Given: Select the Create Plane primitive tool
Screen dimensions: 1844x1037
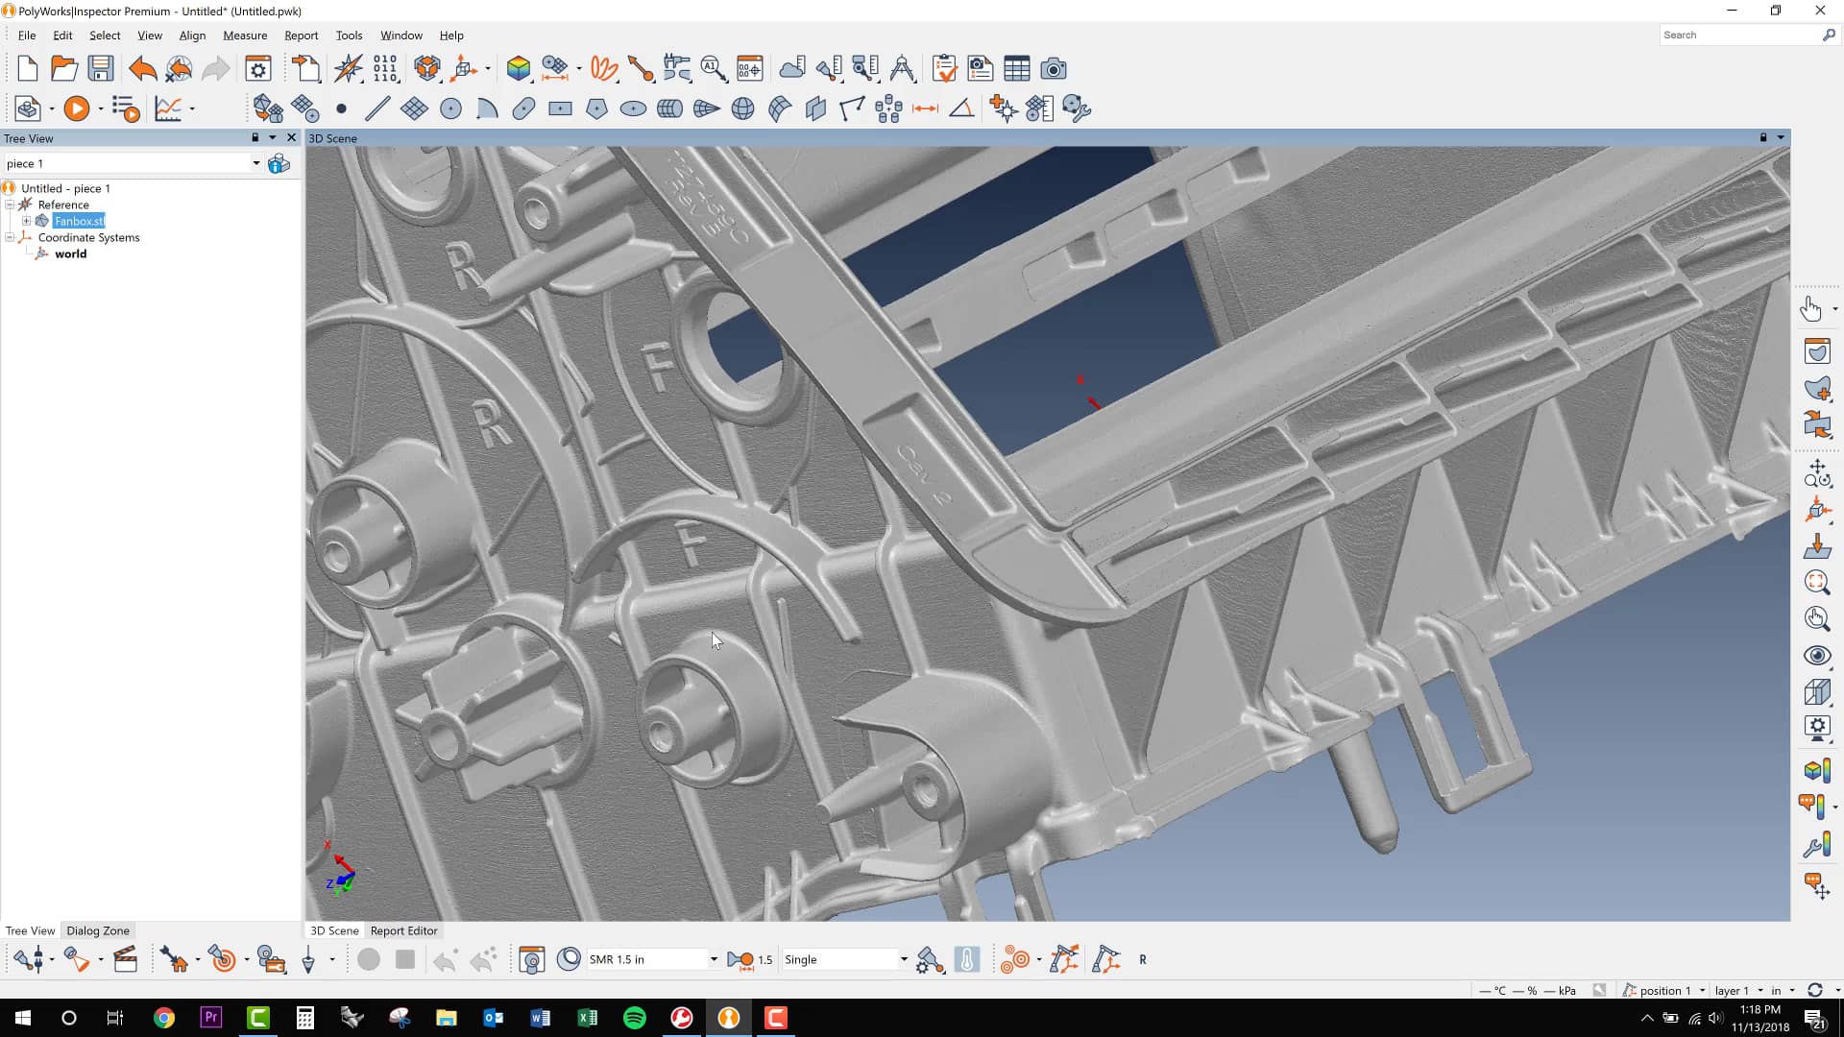Looking at the screenshot, I should (415, 109).
